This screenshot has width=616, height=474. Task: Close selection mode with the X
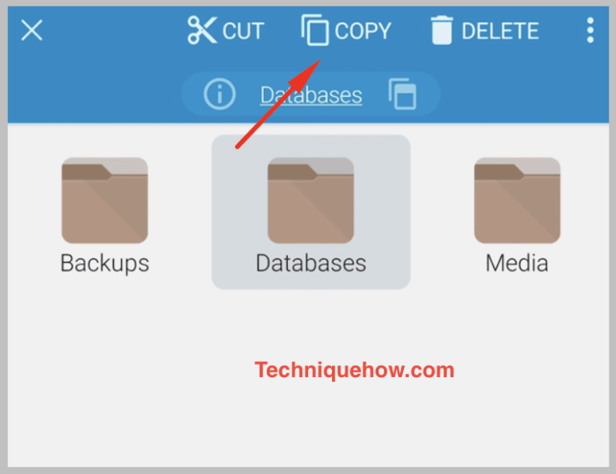[x=32, y=30]
